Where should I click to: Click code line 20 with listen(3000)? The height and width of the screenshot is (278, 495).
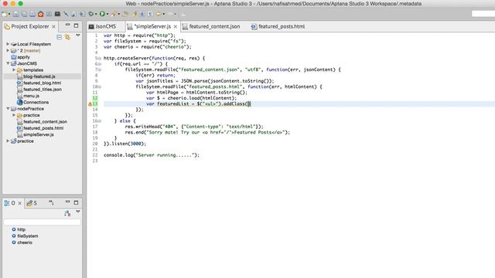125,144
